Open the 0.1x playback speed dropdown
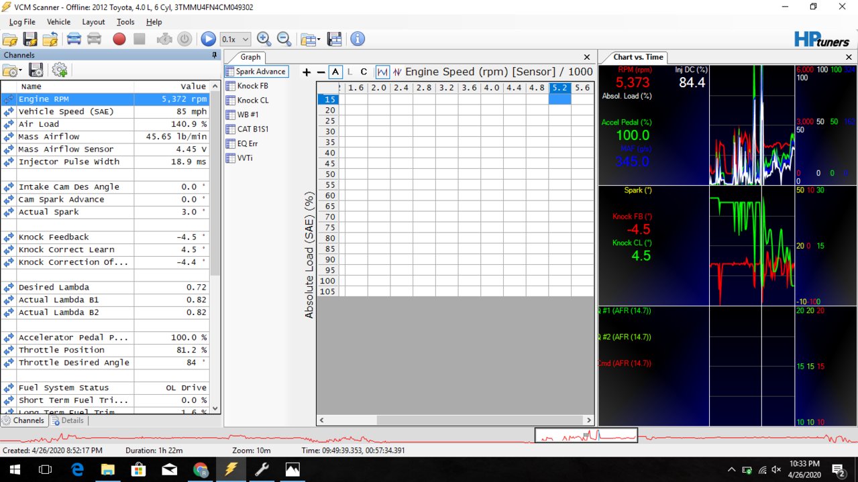Viewport: 858px width, 482px height. (x=235, y=40)
